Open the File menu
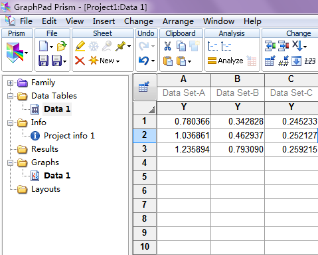Image resolution: width=318 pixels, height=255 pixels. [26, 21]
